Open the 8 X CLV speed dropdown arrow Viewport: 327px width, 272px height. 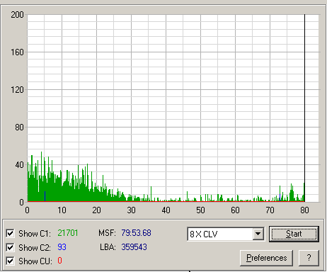[x=258, y=234]
